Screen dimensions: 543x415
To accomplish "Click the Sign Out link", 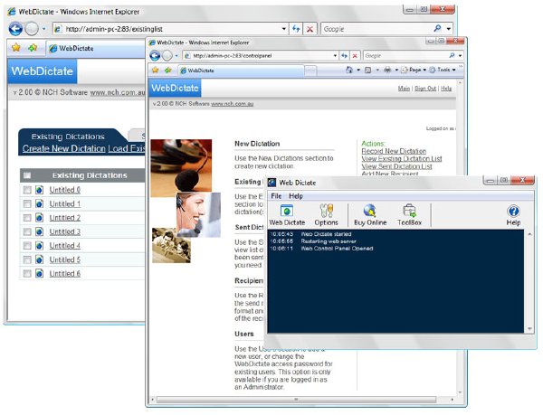I will [x=425, y=89].
